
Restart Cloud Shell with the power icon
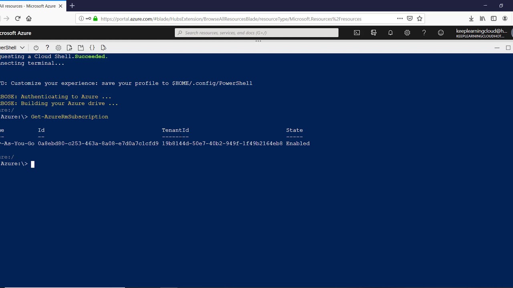click(x=36, y=48)
